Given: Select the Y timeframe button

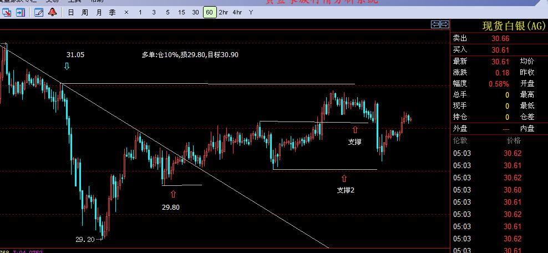Looking at the screenshot, I should coord(251,13).
